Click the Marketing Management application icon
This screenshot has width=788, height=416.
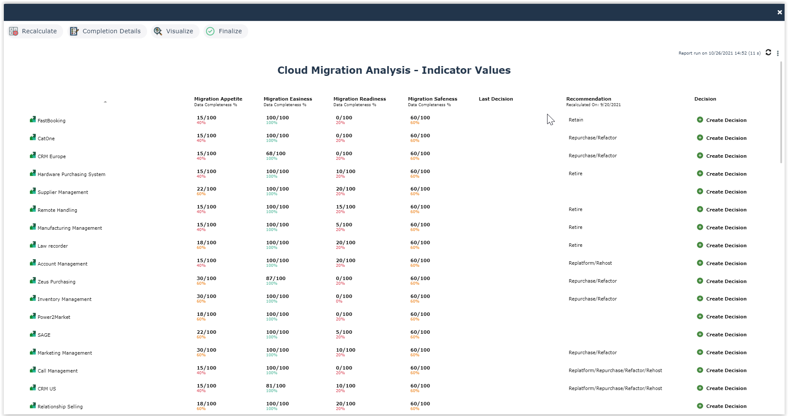pos(33,352)
